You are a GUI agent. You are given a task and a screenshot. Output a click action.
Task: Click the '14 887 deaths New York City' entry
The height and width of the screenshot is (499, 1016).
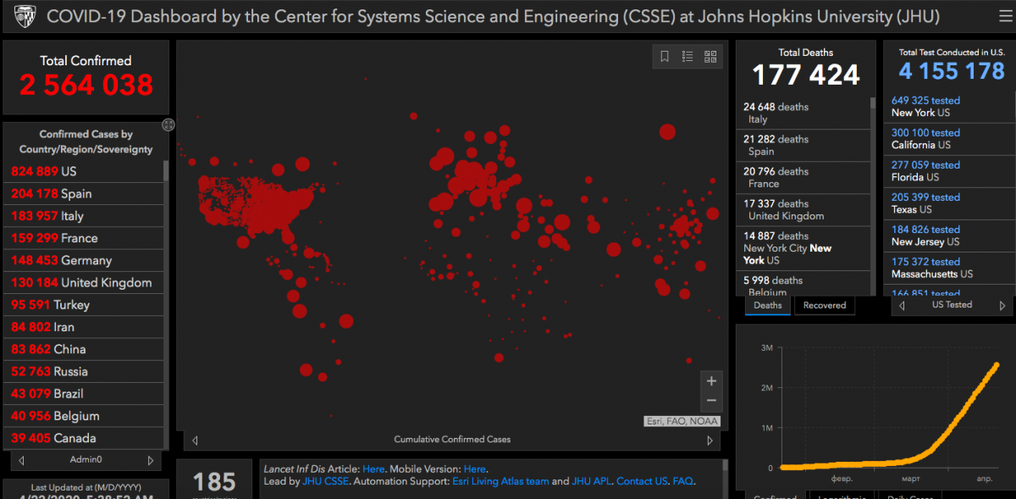[x=803, y=248]
